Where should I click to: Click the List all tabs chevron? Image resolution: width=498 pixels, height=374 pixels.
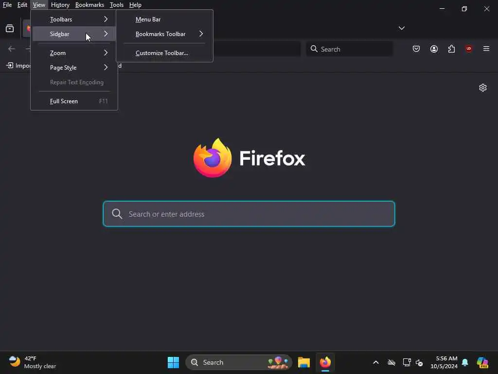401,28
